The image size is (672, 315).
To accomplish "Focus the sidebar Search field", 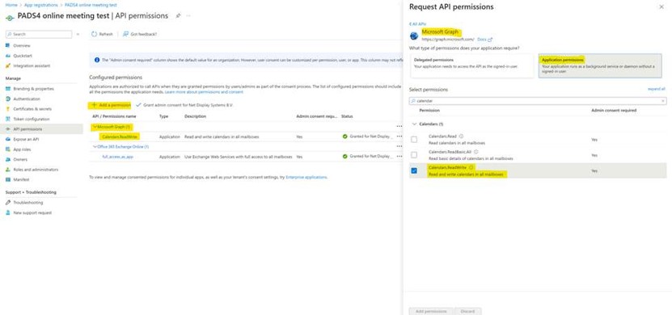I will pyautogui.click(x=39, y=34).
